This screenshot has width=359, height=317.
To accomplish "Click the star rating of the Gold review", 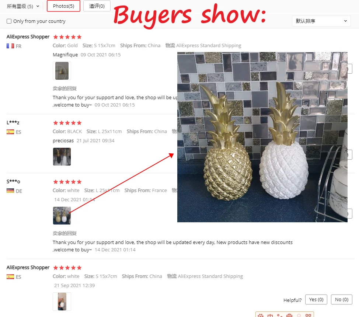I will [x=67, y=37].
